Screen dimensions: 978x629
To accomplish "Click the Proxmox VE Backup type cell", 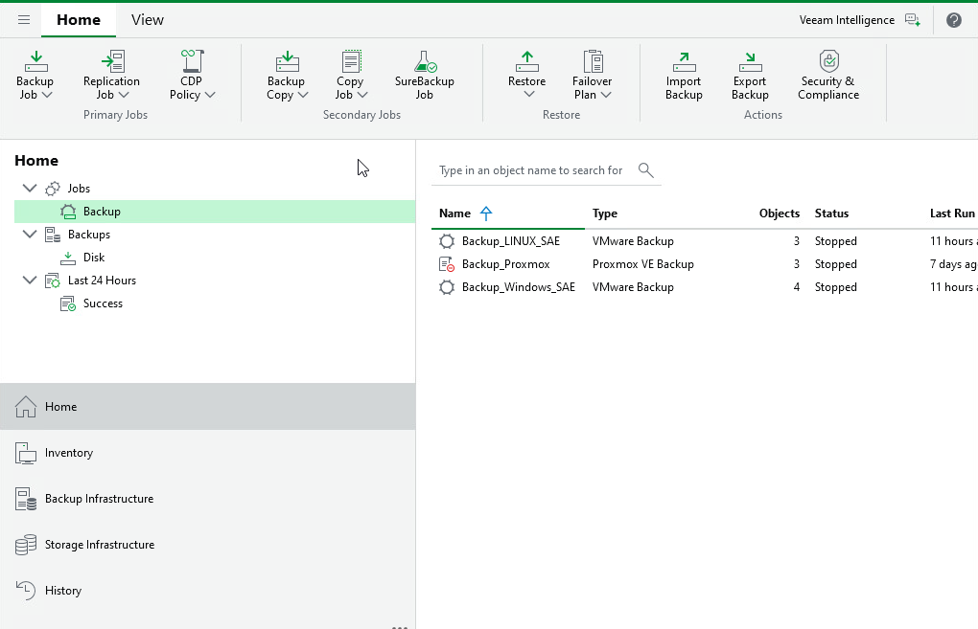I will click(643, 264).
